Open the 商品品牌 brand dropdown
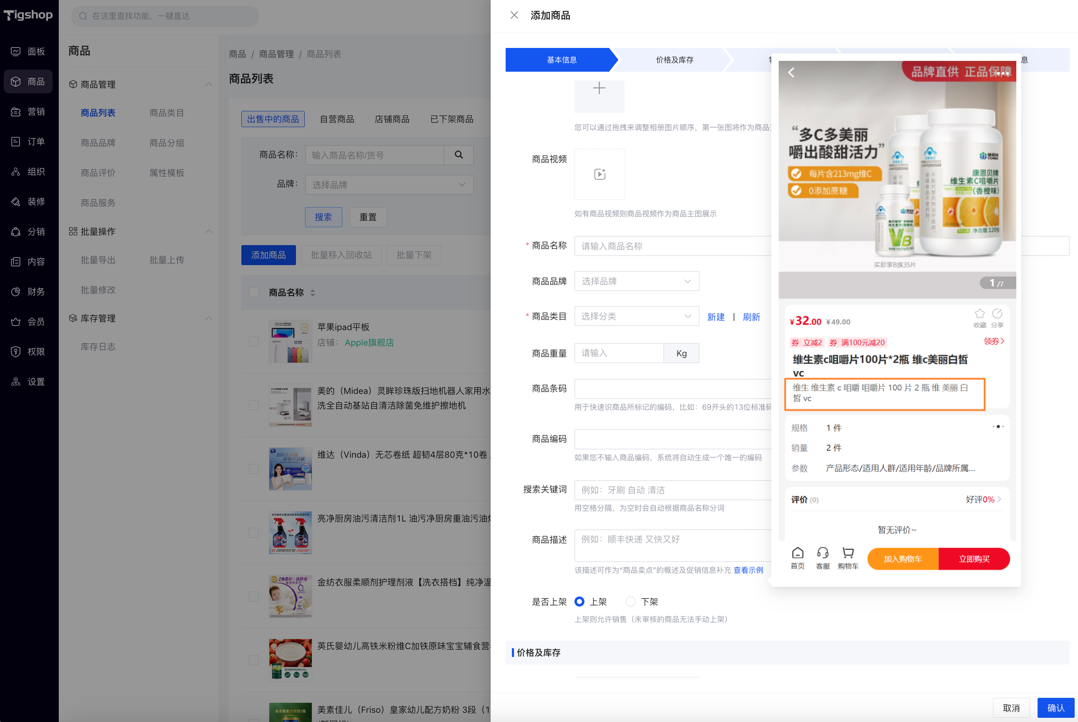This screenshot has width=1078, height=722. [x=637, y=281]
